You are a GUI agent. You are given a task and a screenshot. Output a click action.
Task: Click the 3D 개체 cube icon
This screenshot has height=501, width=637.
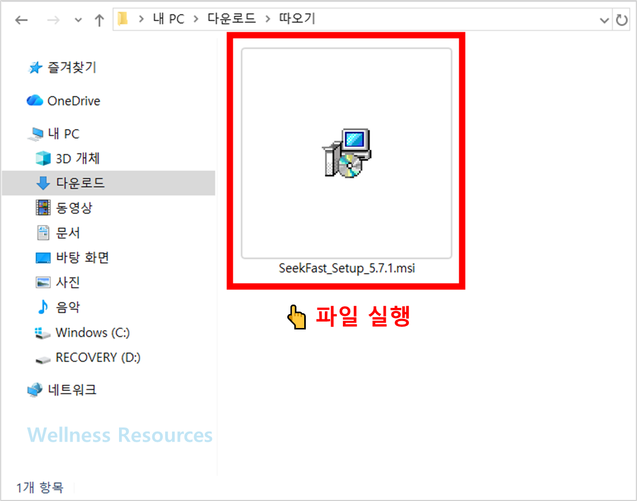point(42,158)
